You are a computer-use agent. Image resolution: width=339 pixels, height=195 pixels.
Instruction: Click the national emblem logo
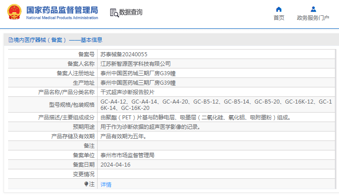[14, 12]
